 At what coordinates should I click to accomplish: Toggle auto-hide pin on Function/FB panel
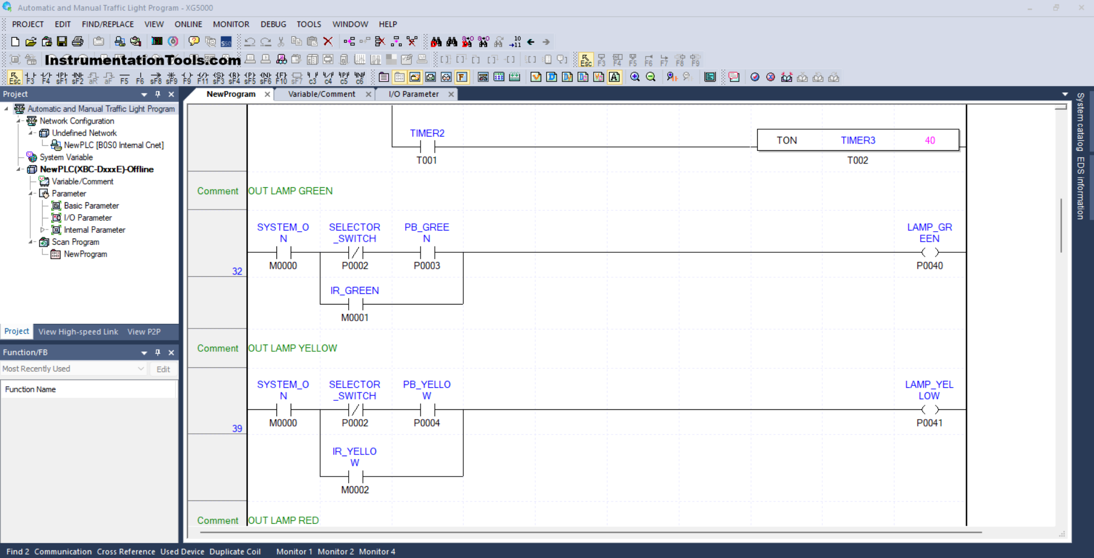point(158,352)
